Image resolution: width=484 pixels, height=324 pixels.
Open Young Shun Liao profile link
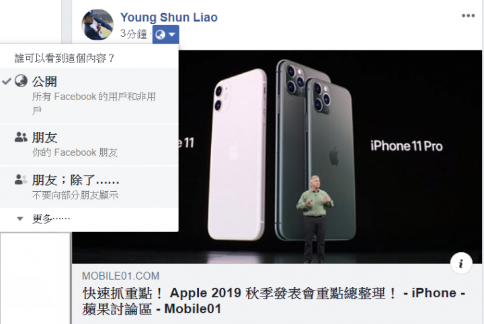point(169,17)
